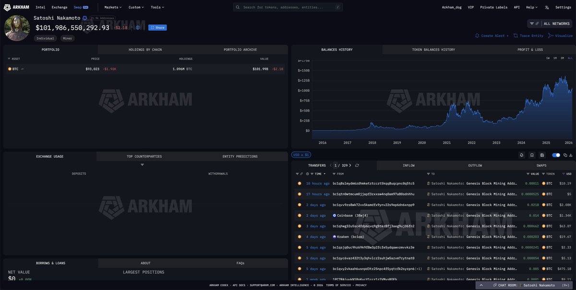Switch to Portfolio Archive tab
The image size is (576, 290).
coord(240,49)
